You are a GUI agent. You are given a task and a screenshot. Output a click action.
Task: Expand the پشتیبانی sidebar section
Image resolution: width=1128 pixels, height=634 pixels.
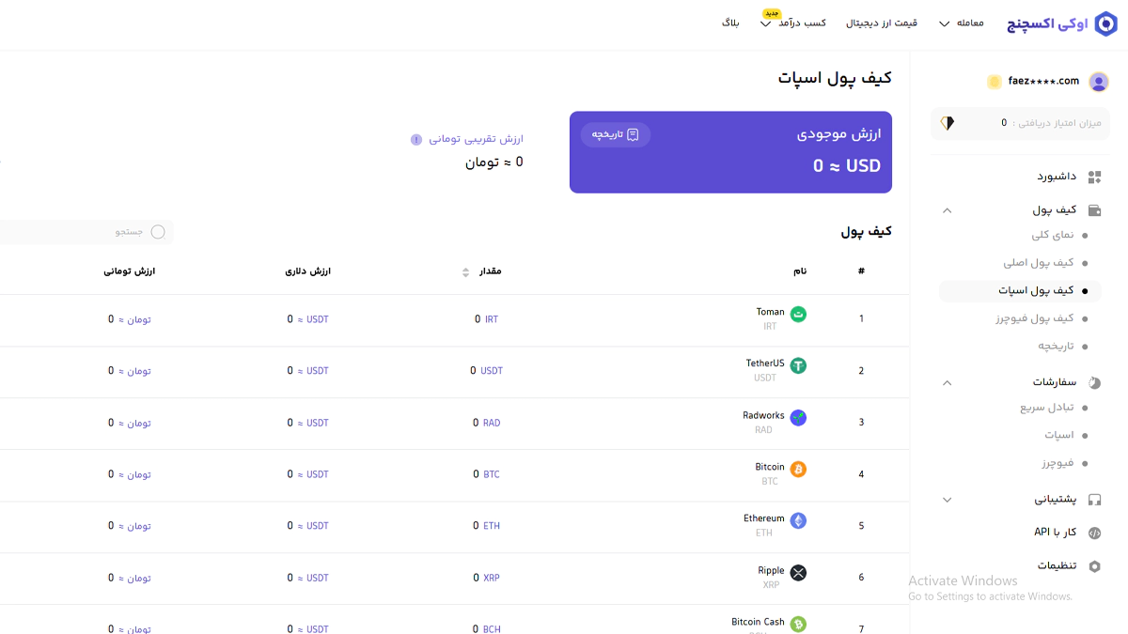pyautogui.click(x=947, y=500)
